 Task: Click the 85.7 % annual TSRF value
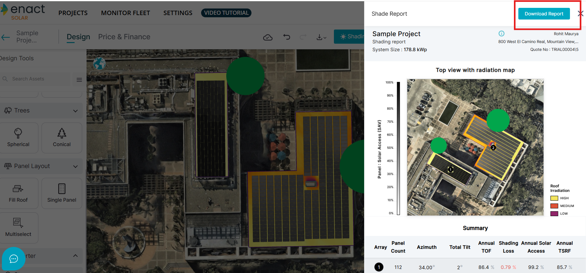click(565, 267)
